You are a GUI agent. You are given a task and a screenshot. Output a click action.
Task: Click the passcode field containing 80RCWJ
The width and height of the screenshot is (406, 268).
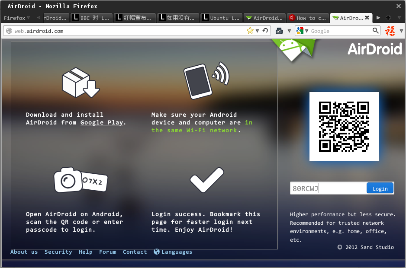(329, 188)
